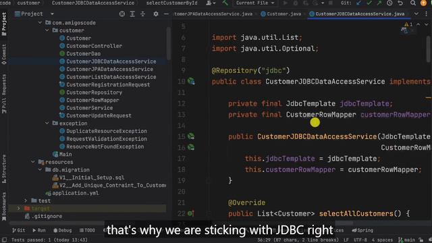Click the rollback undo icon
Image resolution: width=432 pixels, height=243 pixels.
(x=400, y=3)
